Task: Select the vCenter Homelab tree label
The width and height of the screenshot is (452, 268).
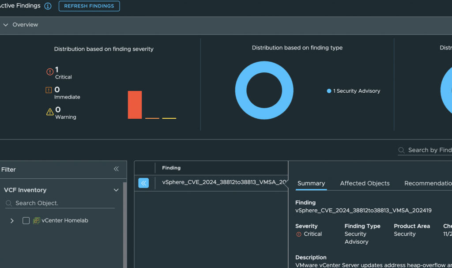Action: click(x=65, y=220)
